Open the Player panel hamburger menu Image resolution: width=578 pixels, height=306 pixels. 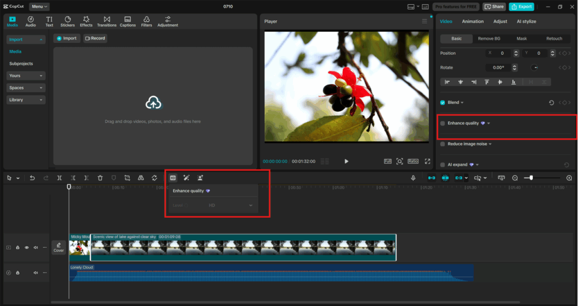(x=424, y=21)
